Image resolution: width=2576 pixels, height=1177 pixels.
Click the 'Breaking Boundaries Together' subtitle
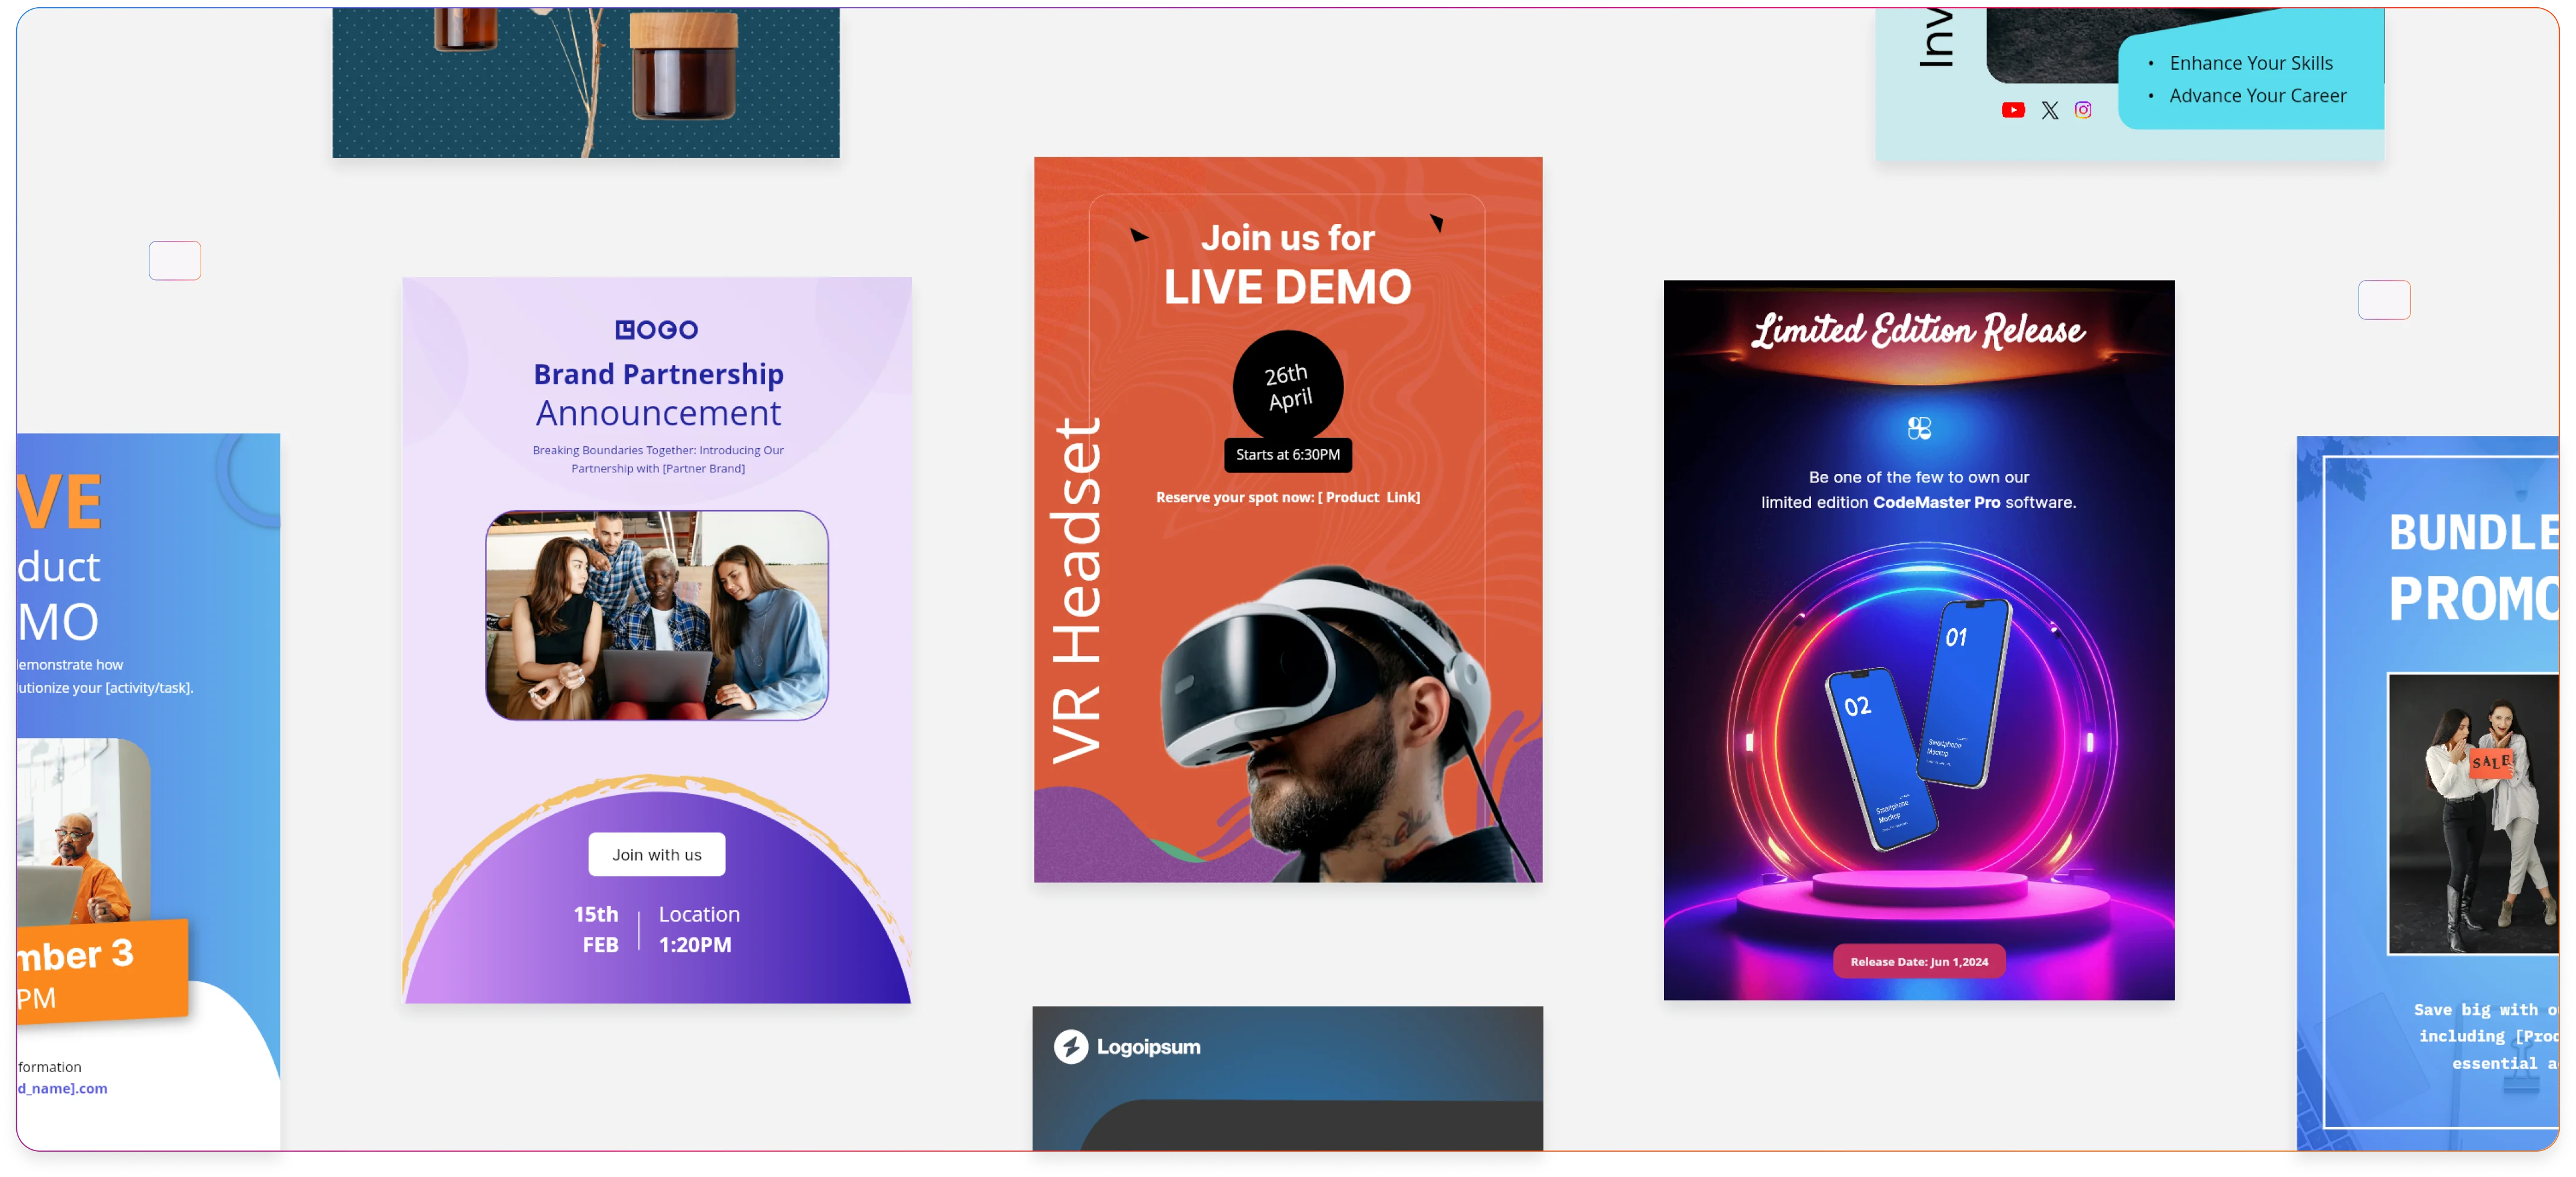(658, 459)
